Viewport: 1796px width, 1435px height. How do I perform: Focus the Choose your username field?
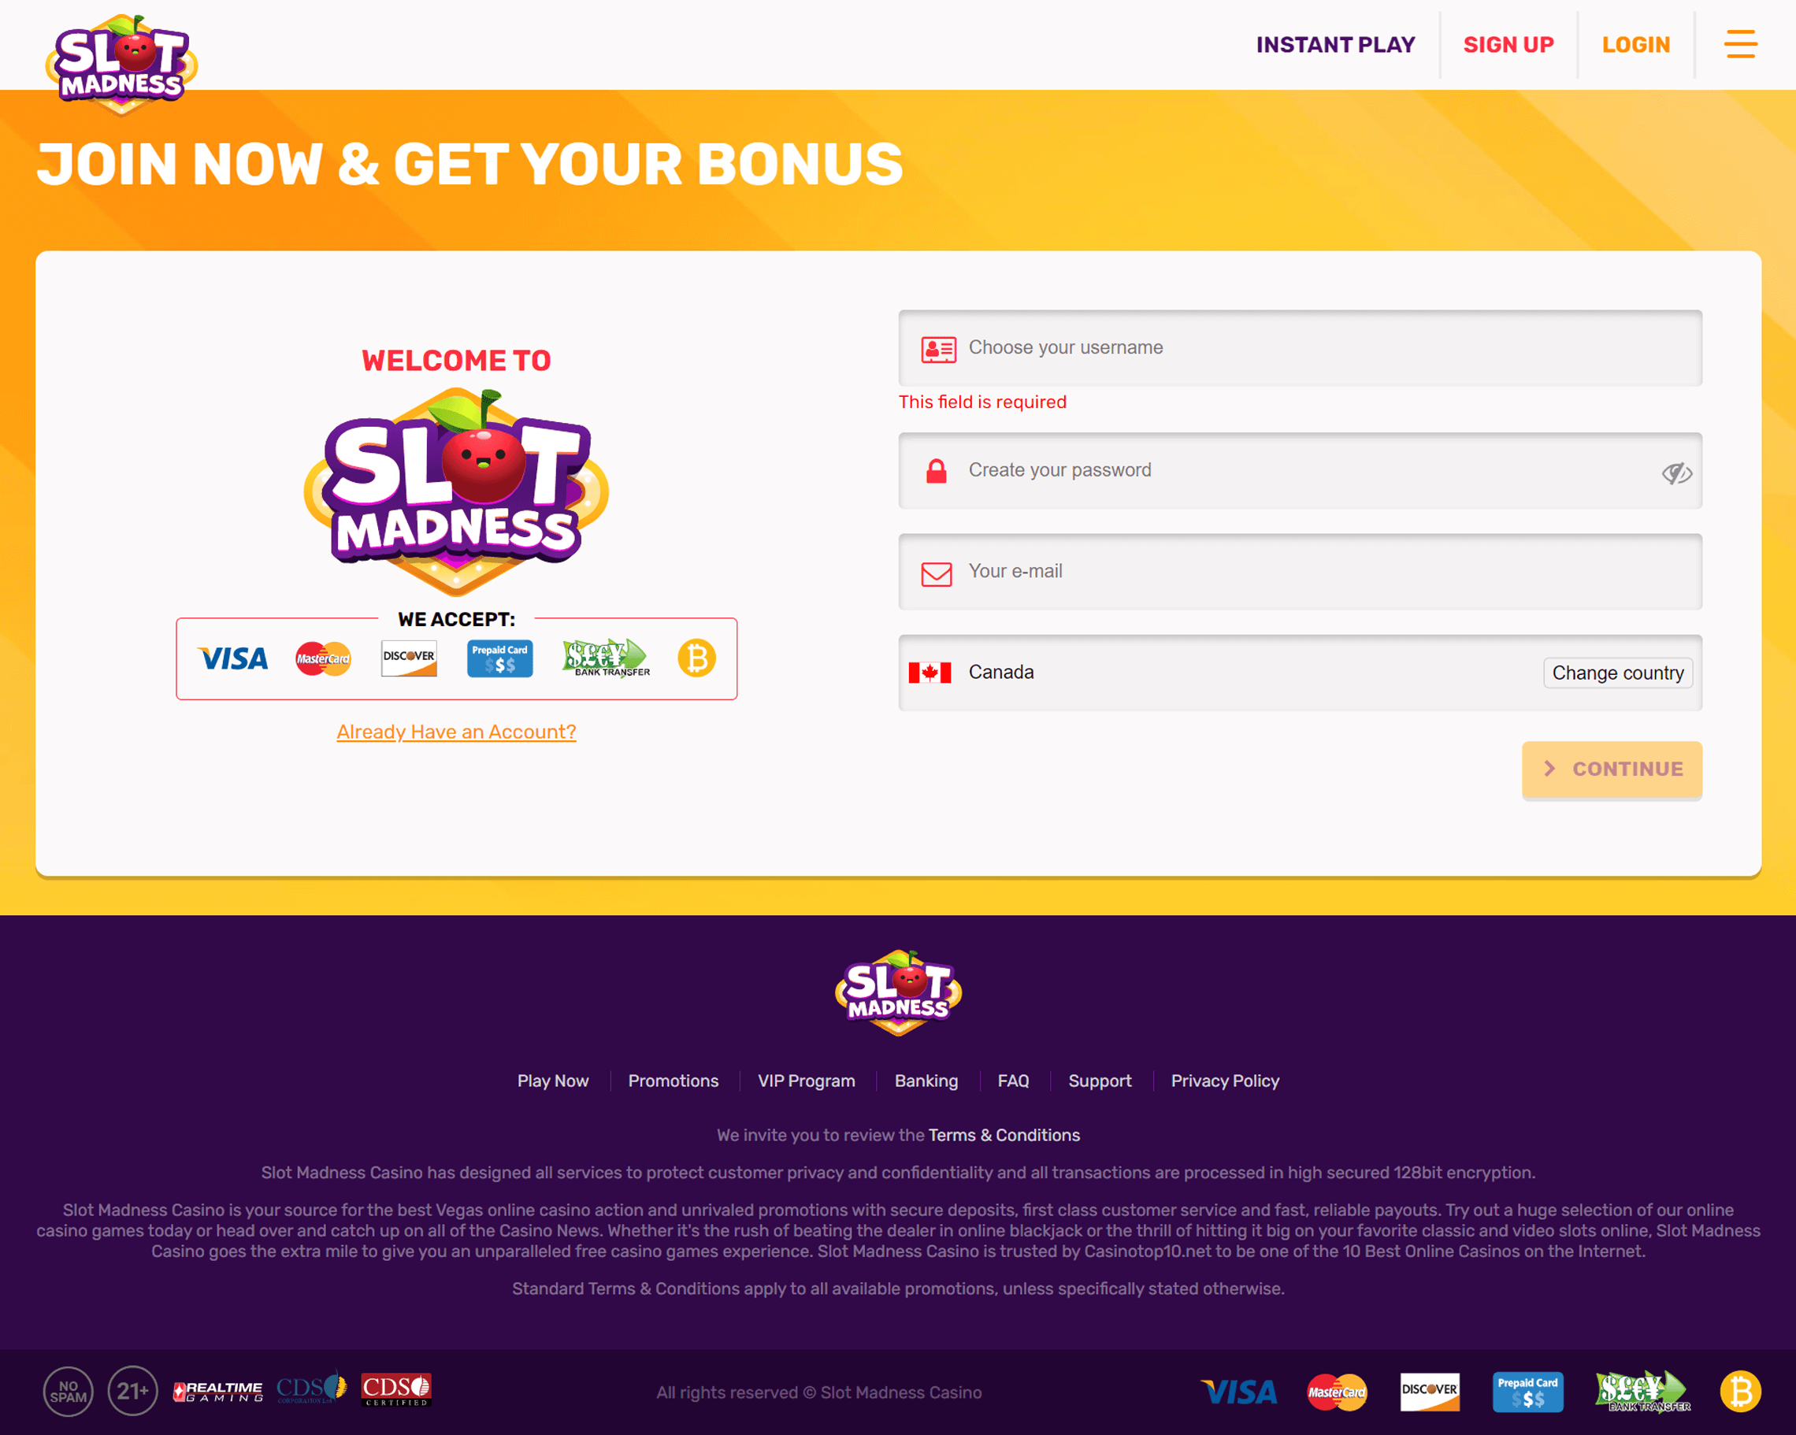(1300, 348)
